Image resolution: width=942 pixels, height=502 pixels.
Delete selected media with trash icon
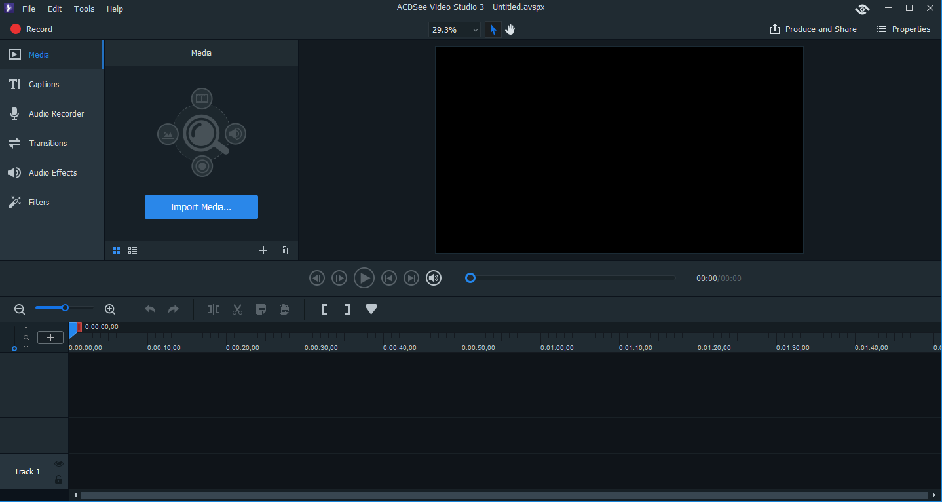(x=284, y=250)
